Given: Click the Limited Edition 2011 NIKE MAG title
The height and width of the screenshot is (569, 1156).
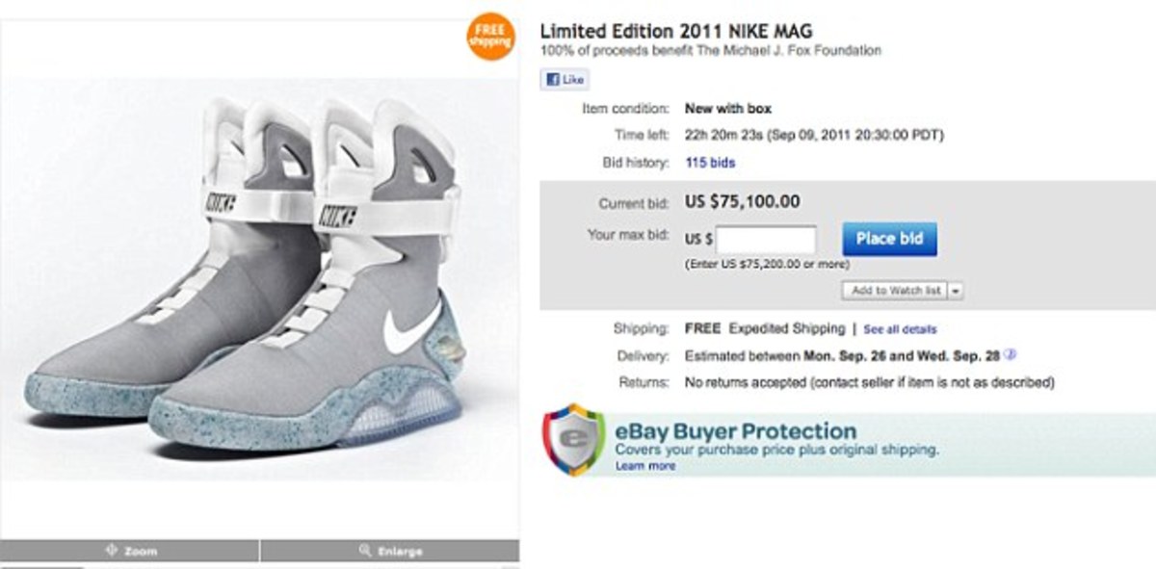Looking at the screenshot, I should coord(676,30).
